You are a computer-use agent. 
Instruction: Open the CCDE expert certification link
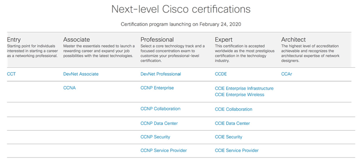[221, 74]
